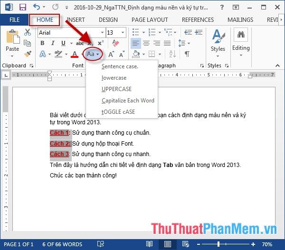Image resolution: width=285 pixels, height=250 pixels.
Task: Save the document with the floppy disk icon
Action: [23, 7]
